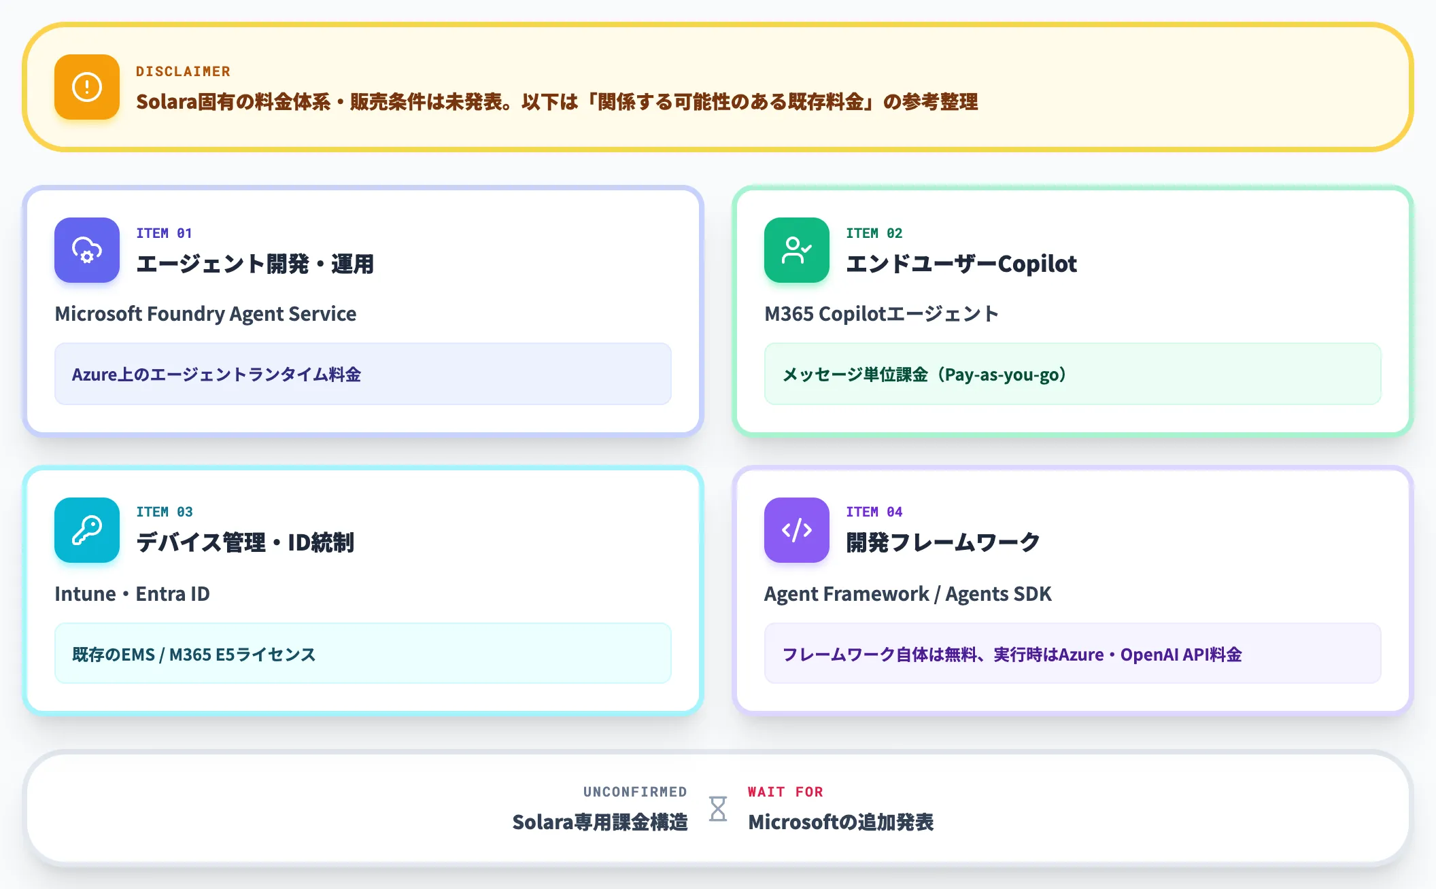Click the 開発フレームワーク heading
The width and height of the screenshot is (1436, 889).
coord(943,542)
